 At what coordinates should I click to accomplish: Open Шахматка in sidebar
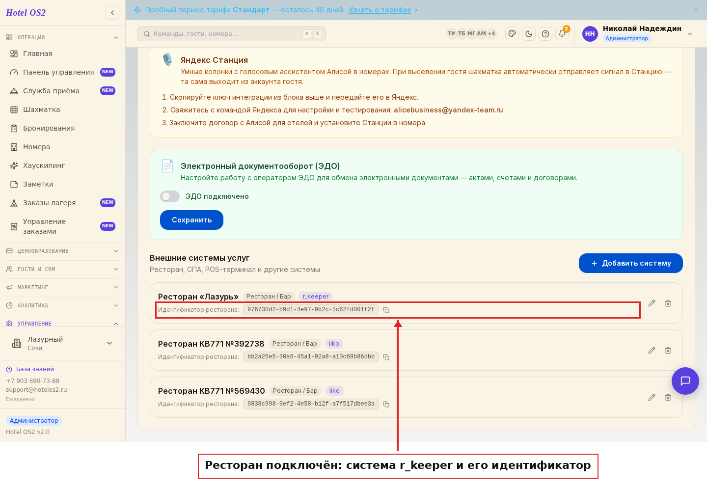[x=62, y=109]
